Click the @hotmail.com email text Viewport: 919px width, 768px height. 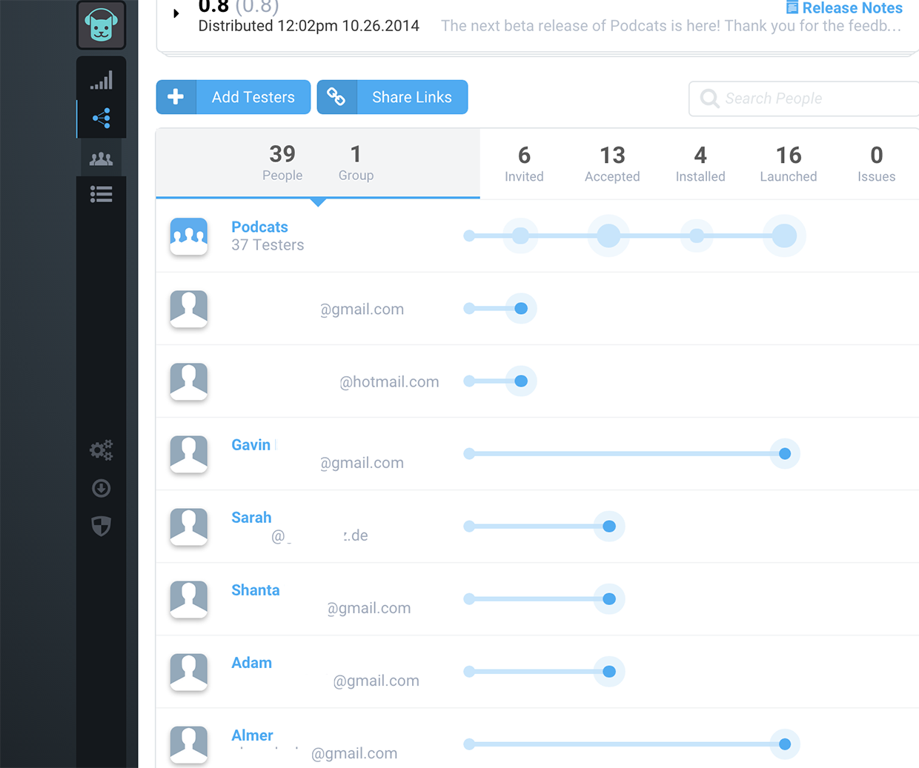pos(389,382)
